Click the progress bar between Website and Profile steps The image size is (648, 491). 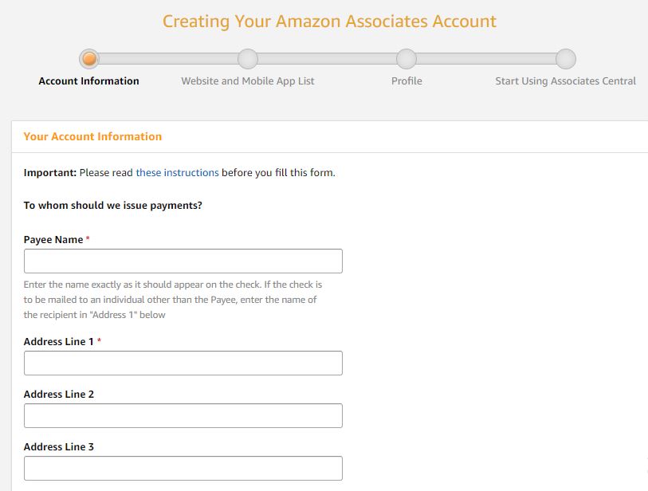[x=327, y=59]
